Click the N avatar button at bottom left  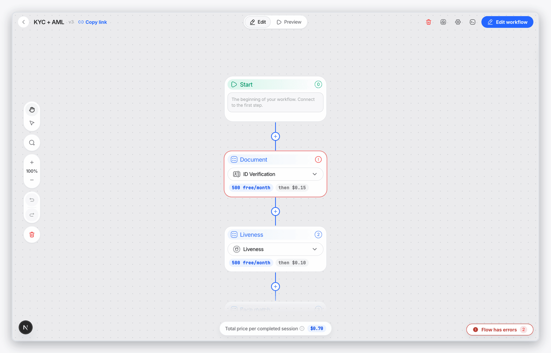[x=25, y=327]
